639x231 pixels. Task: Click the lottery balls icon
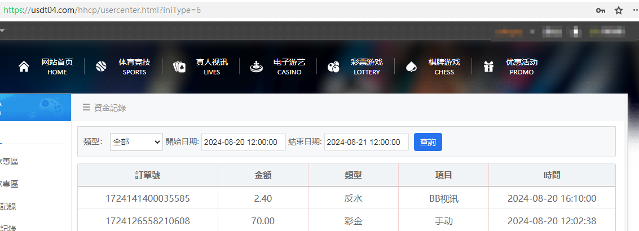pos(333,67)
